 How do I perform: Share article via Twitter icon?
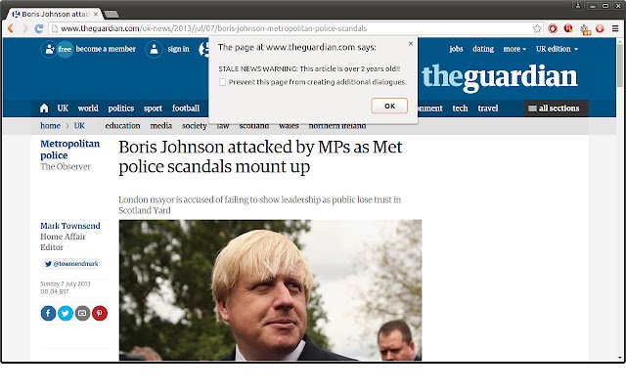[x=66, y=313]
